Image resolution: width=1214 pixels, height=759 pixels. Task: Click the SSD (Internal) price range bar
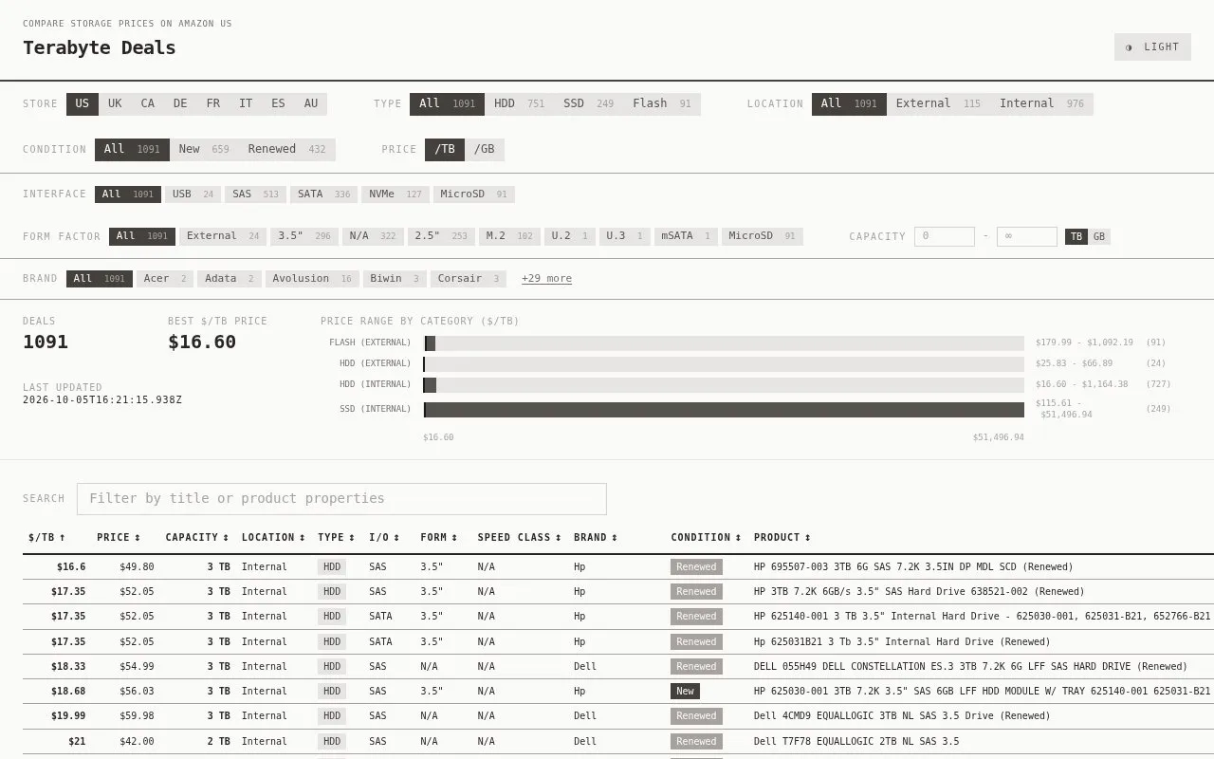point(724,410)
